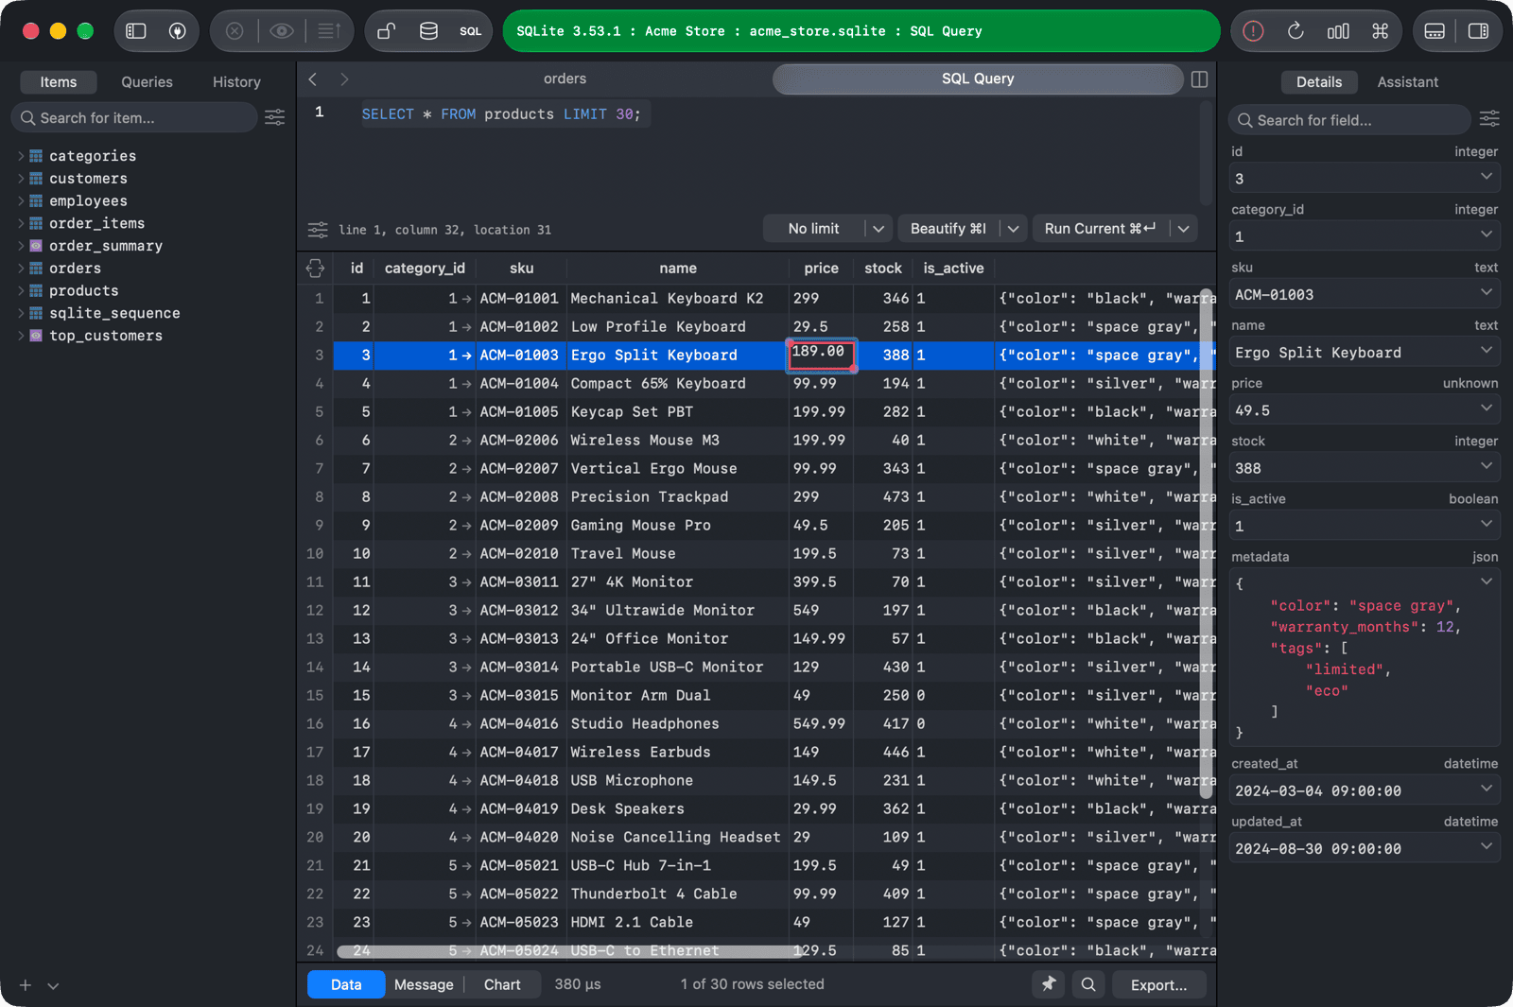Show the Data results view
Viewport: 1513px width, 1007px height.
pos(346,984)
